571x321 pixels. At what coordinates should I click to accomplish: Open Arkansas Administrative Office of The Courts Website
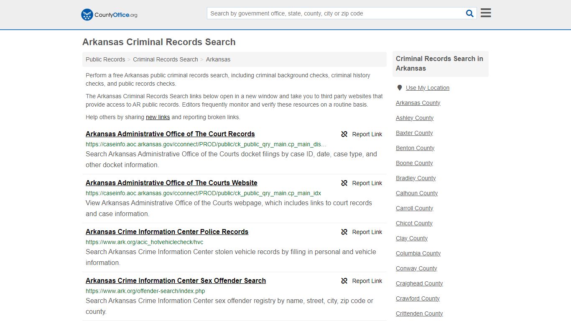click(171, 183)
